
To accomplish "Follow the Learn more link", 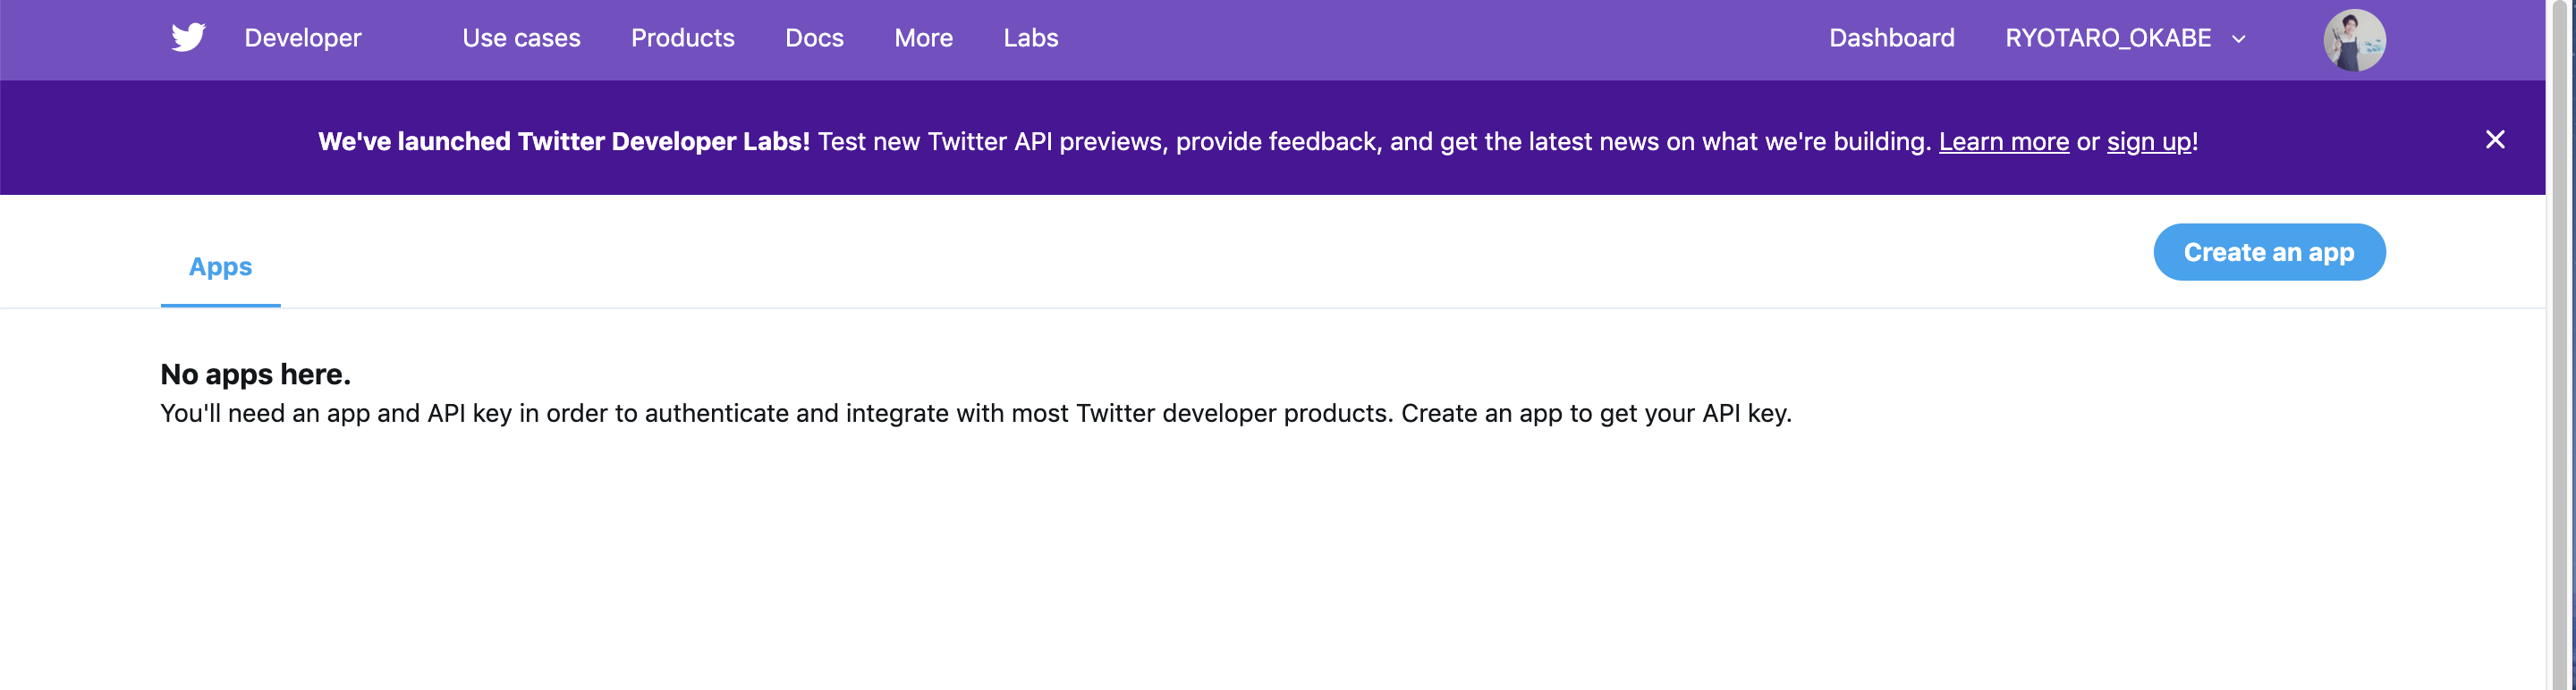I will click(2003, 142).
